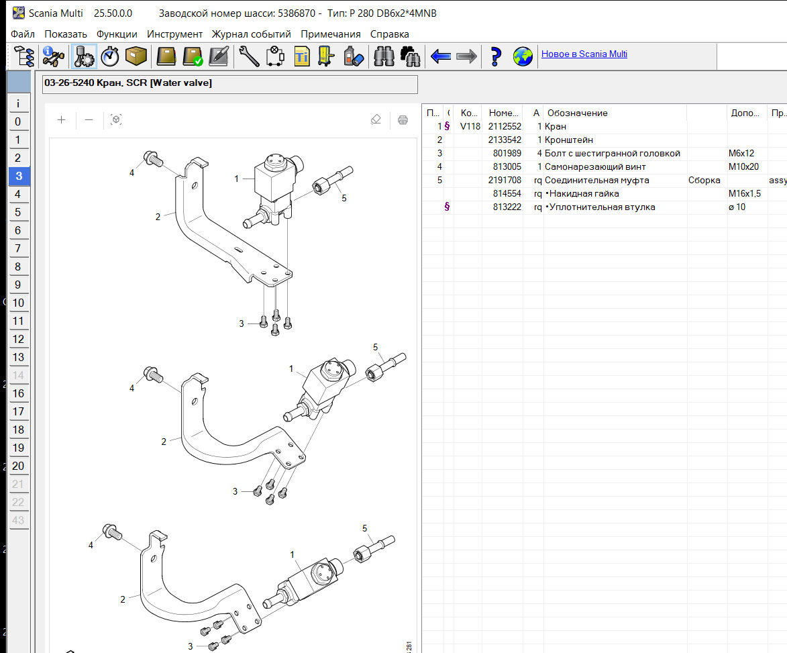Print the illustration with printer icon
The width and height of the screenshot is (787, 653).
[403, 119]
